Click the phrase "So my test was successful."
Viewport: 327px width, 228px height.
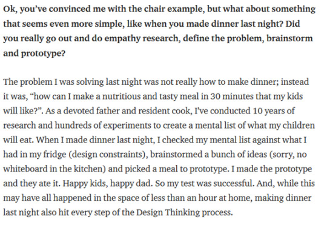tap(205, 184)
